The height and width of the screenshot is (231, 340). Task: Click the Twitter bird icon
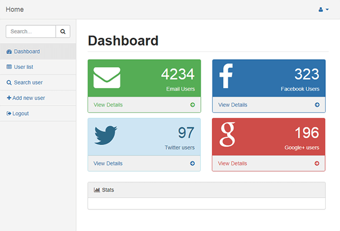(x=106, y=135)
